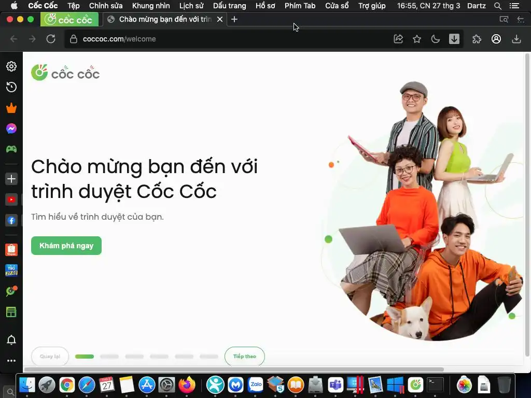The width and height of the screenshot is (531, 398).
Task: Open the green game controller icon
Action: 11,149
